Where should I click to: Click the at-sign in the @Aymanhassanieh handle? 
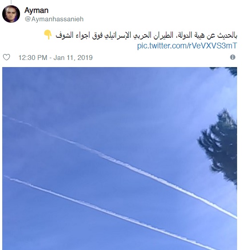[x=28, y=19]
